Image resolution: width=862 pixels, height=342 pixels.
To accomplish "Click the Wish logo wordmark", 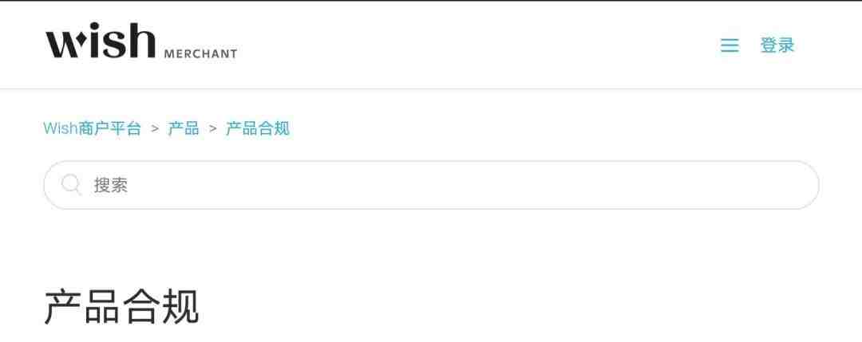I will pyautogui.click(x=101, y=41).
